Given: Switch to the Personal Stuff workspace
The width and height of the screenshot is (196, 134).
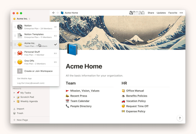Looking at the screenshot, I should [x=36, y=53].
